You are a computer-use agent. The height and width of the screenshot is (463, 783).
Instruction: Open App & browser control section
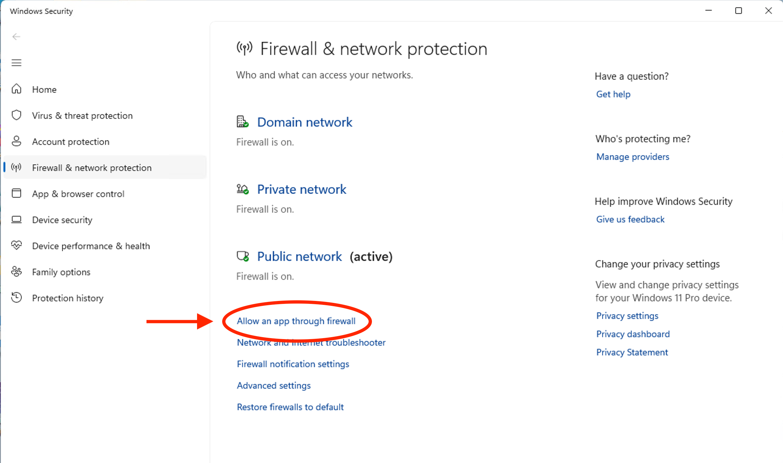(78, 194)
